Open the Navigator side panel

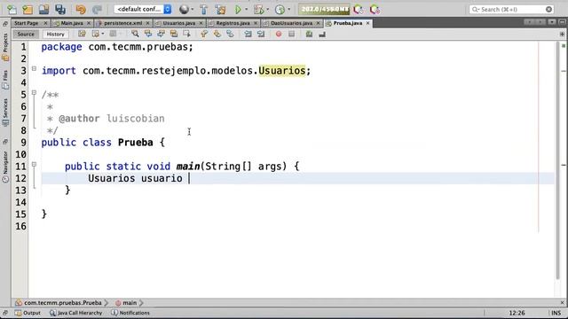(x=5, y=167)
